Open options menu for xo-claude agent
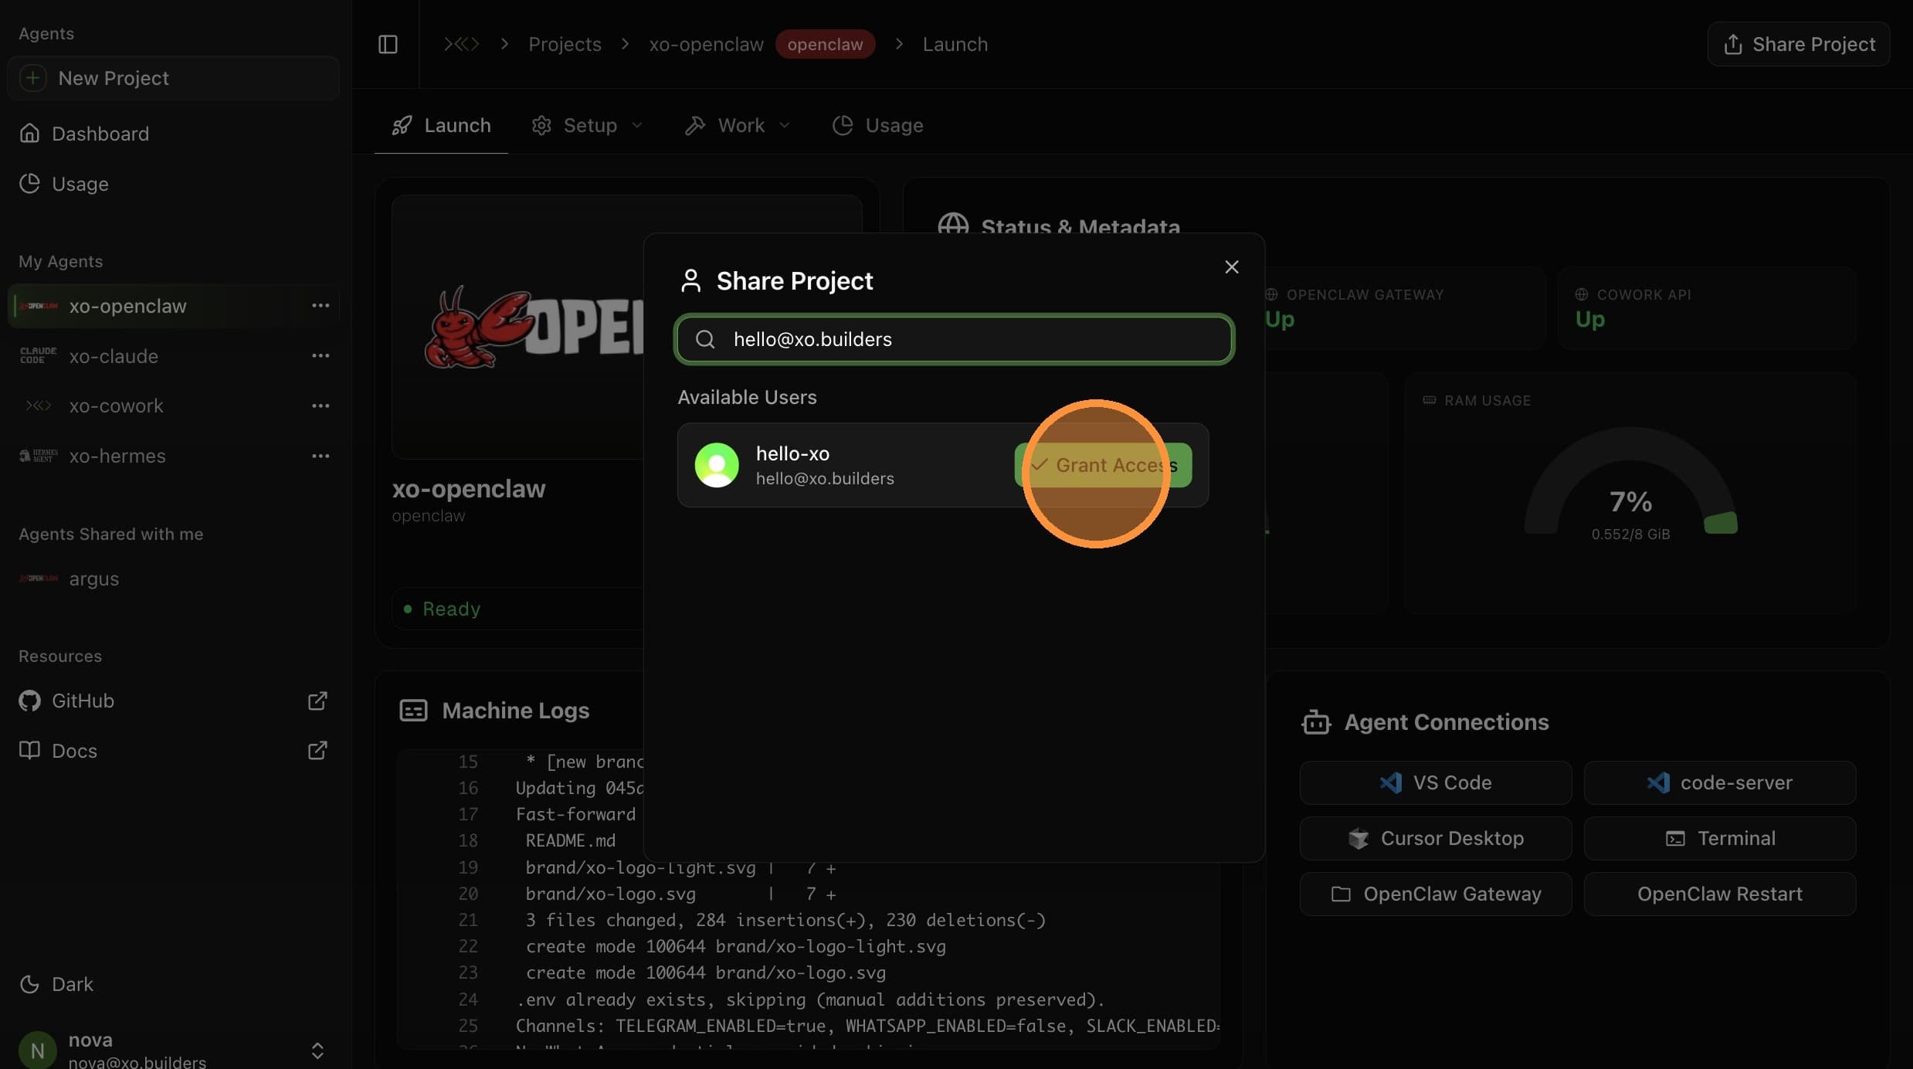 pos(321,356)
